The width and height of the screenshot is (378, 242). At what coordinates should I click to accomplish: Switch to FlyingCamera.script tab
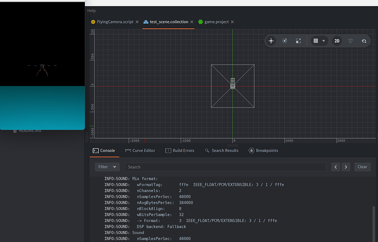tap(114, 22)
